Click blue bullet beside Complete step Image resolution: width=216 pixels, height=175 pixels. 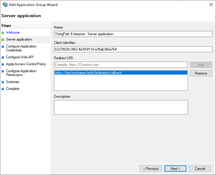(x=3, y=89)
